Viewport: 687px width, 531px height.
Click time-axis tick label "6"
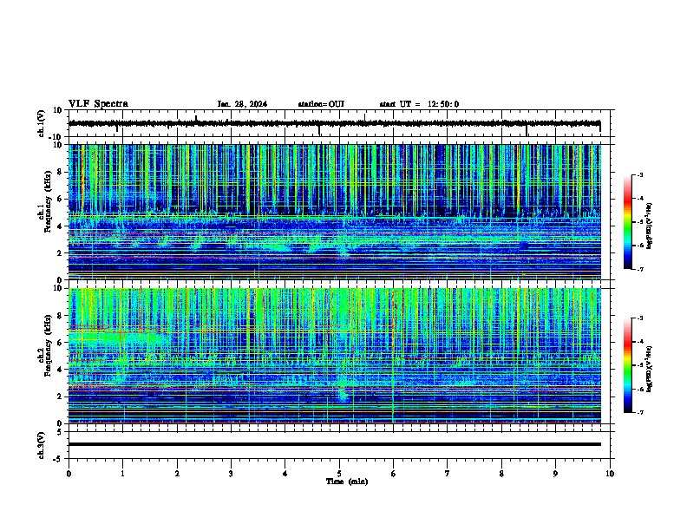click(x=394, y=474)
